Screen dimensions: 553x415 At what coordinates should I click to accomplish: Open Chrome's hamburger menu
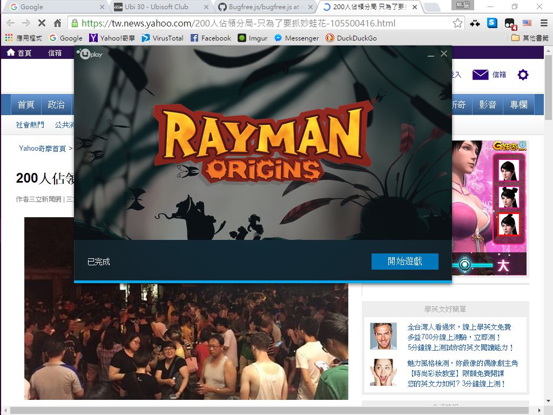coord(542,23)
